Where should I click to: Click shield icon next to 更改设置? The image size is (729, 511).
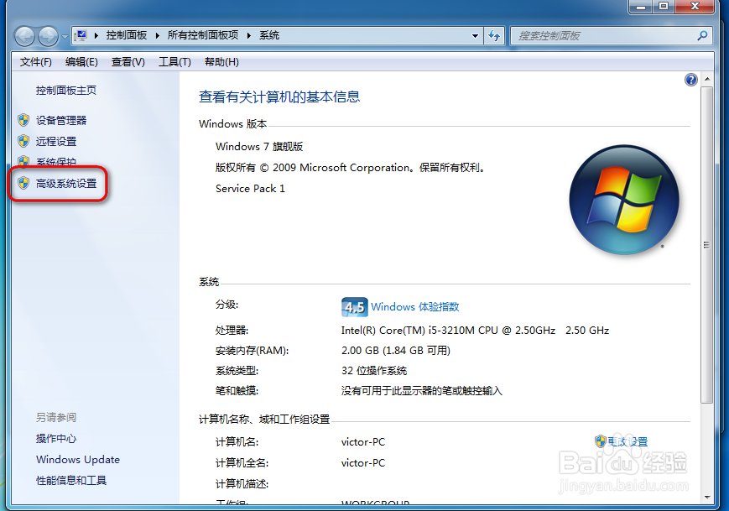[x=600, y=441]
